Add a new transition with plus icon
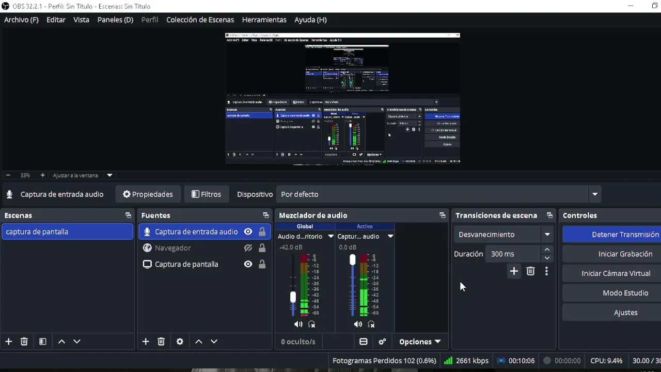 (x=514, y=271)
